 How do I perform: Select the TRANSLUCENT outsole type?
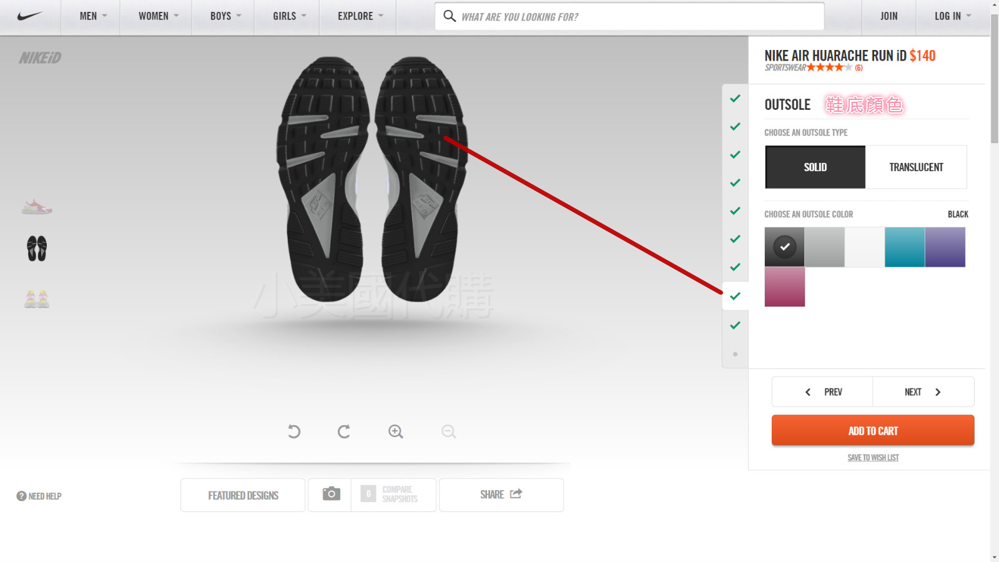coord(916,167)
